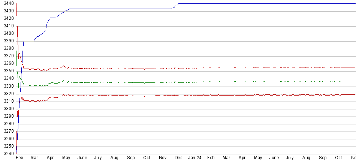Click the first "Aug" label on x-axis
This screenshot has width=356, height=163.
coord(114,158)
